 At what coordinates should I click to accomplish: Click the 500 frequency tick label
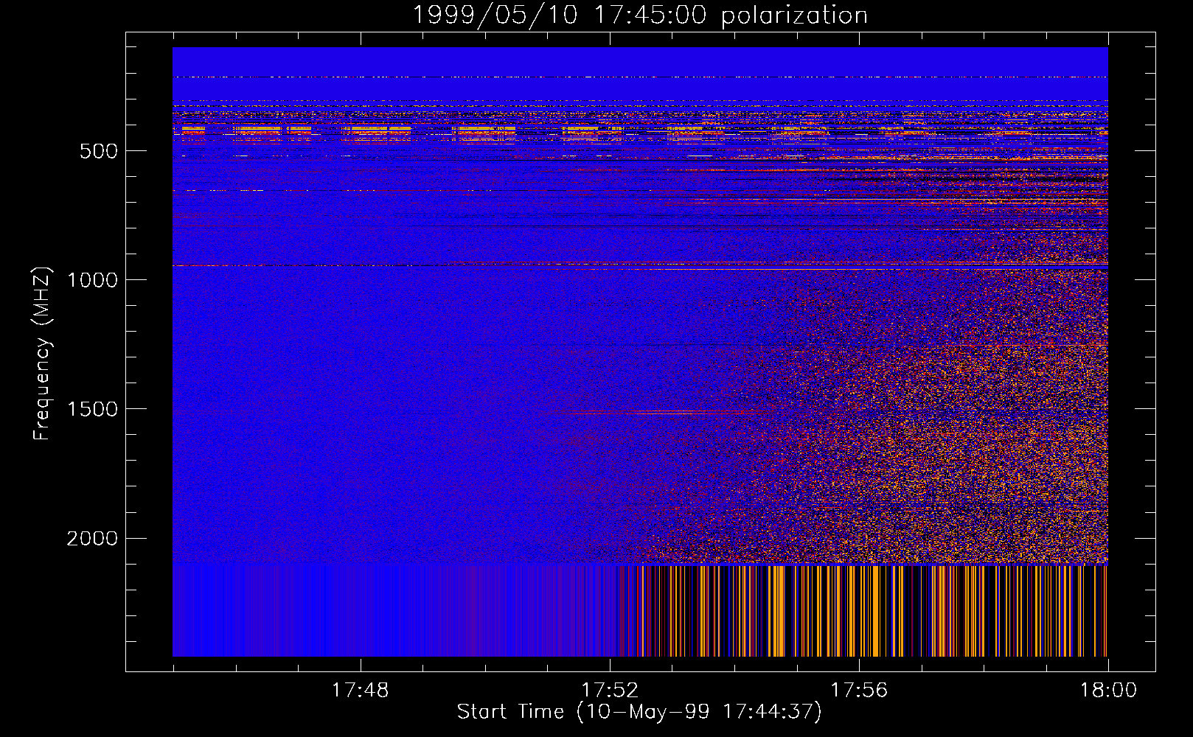(100, 151)
